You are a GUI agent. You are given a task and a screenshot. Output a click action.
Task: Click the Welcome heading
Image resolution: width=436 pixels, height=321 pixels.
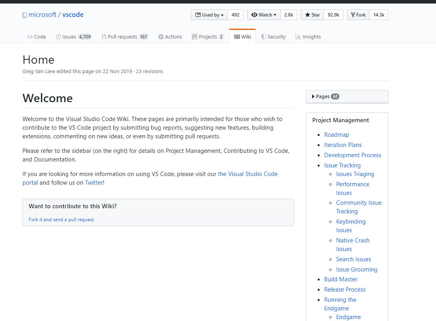[48, 98]
